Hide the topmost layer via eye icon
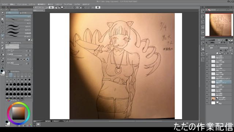This screenshot has height=132, width=234. tap(207, 57)
